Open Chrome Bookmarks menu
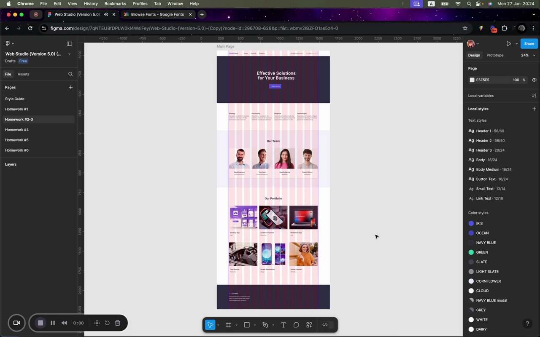540x337 pixels. [115, 4]
